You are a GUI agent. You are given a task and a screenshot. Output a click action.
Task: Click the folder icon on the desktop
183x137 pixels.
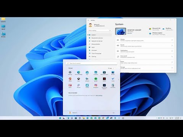(3, 20)
